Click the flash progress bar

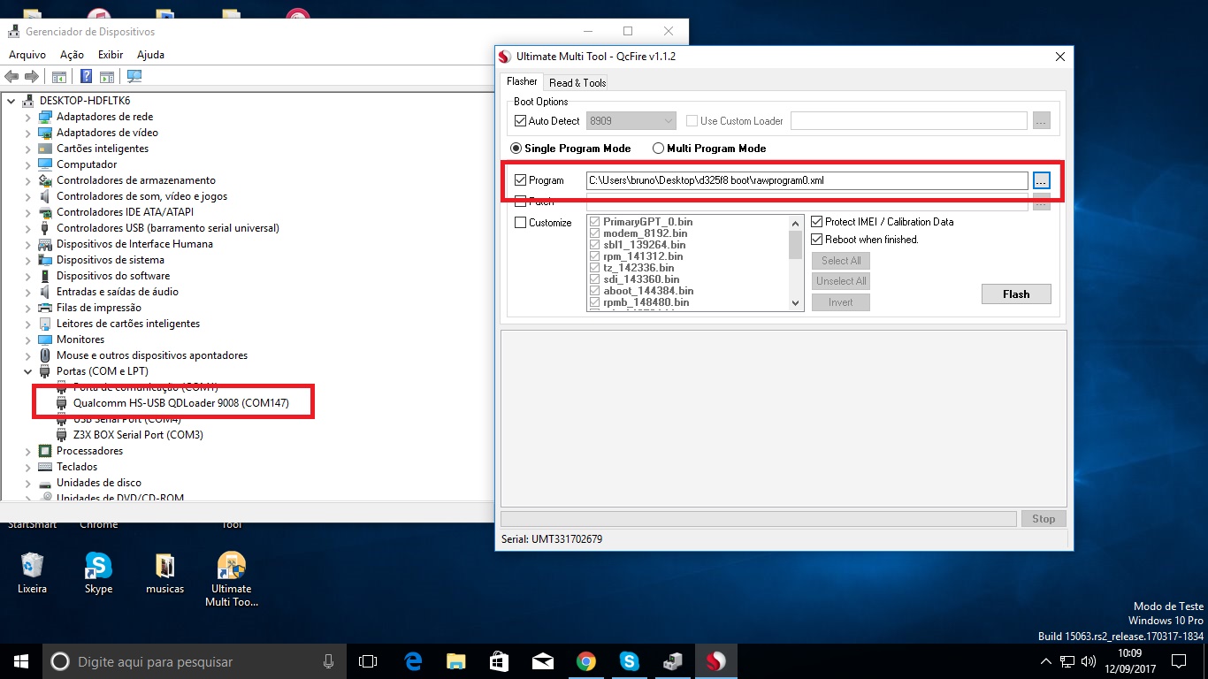pyautogui.click(x=759, y=519)
